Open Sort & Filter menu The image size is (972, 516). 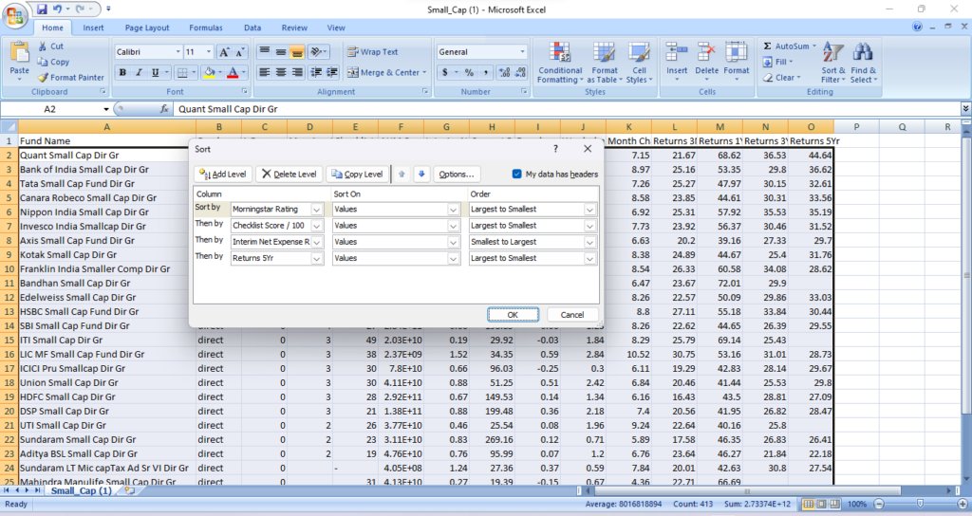[x=833, y=63]
